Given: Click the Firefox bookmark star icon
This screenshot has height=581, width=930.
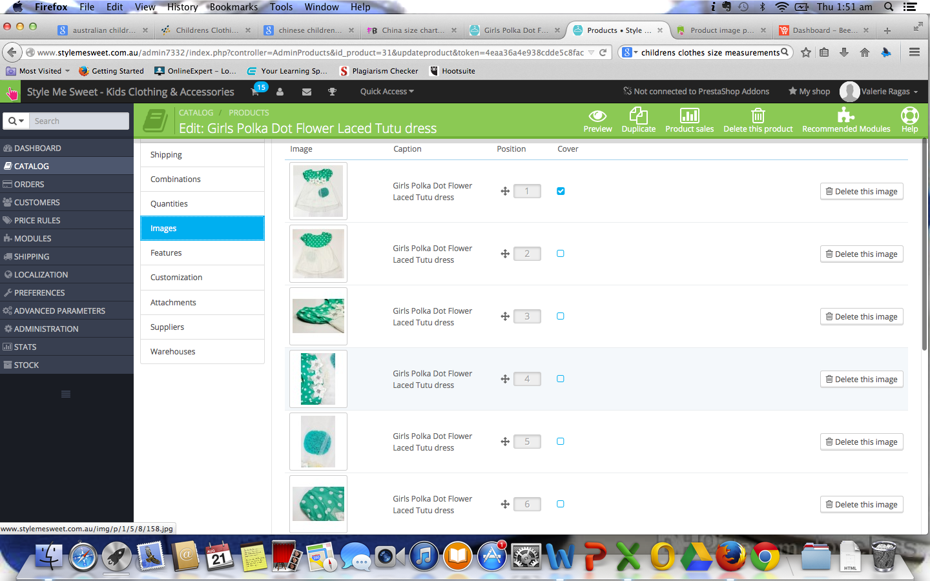Looking at the screenshot, I should click(805, 52).
